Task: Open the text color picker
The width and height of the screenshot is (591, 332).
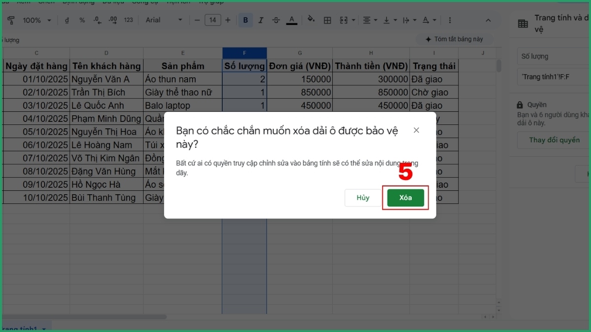Action: tap(292, 20)
